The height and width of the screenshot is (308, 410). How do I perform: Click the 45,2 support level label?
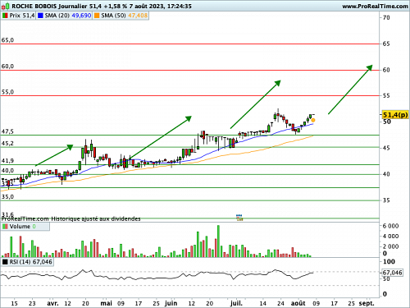pyautogui.click(x=7, y=144)
